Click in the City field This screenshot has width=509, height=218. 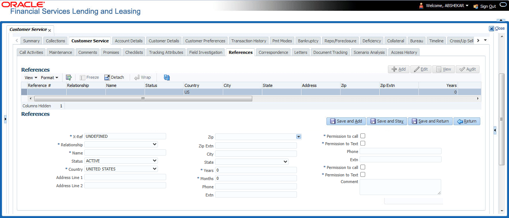point(256,154)
